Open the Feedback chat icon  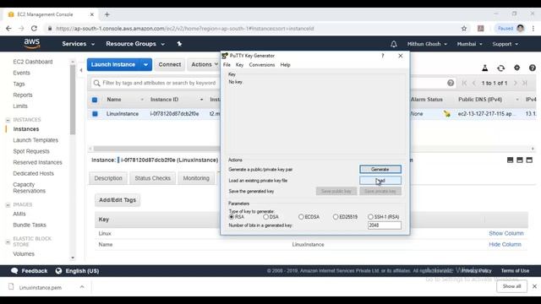(14, 270)
